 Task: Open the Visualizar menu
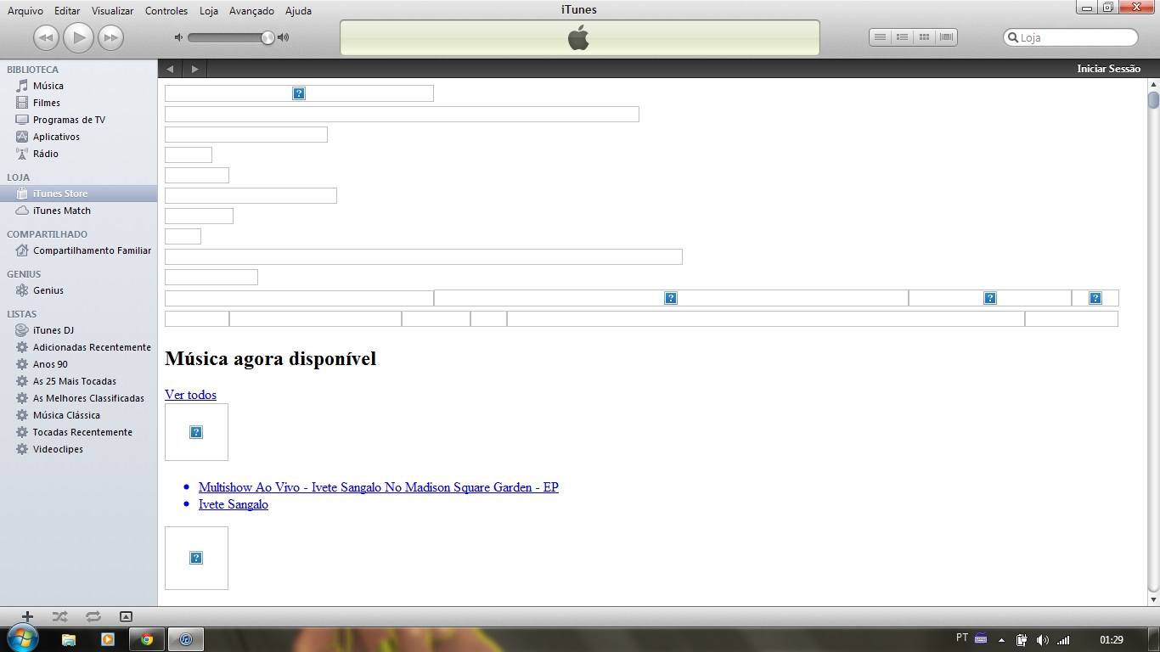tap(113, 11)
